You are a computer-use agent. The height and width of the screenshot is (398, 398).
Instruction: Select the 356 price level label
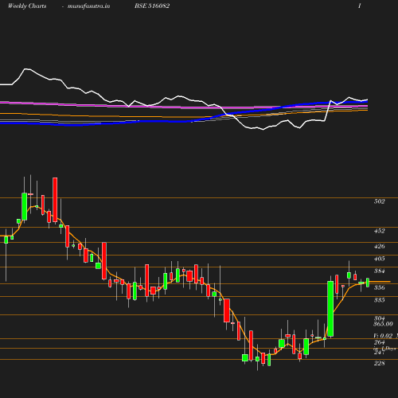[x=379, y=287]
